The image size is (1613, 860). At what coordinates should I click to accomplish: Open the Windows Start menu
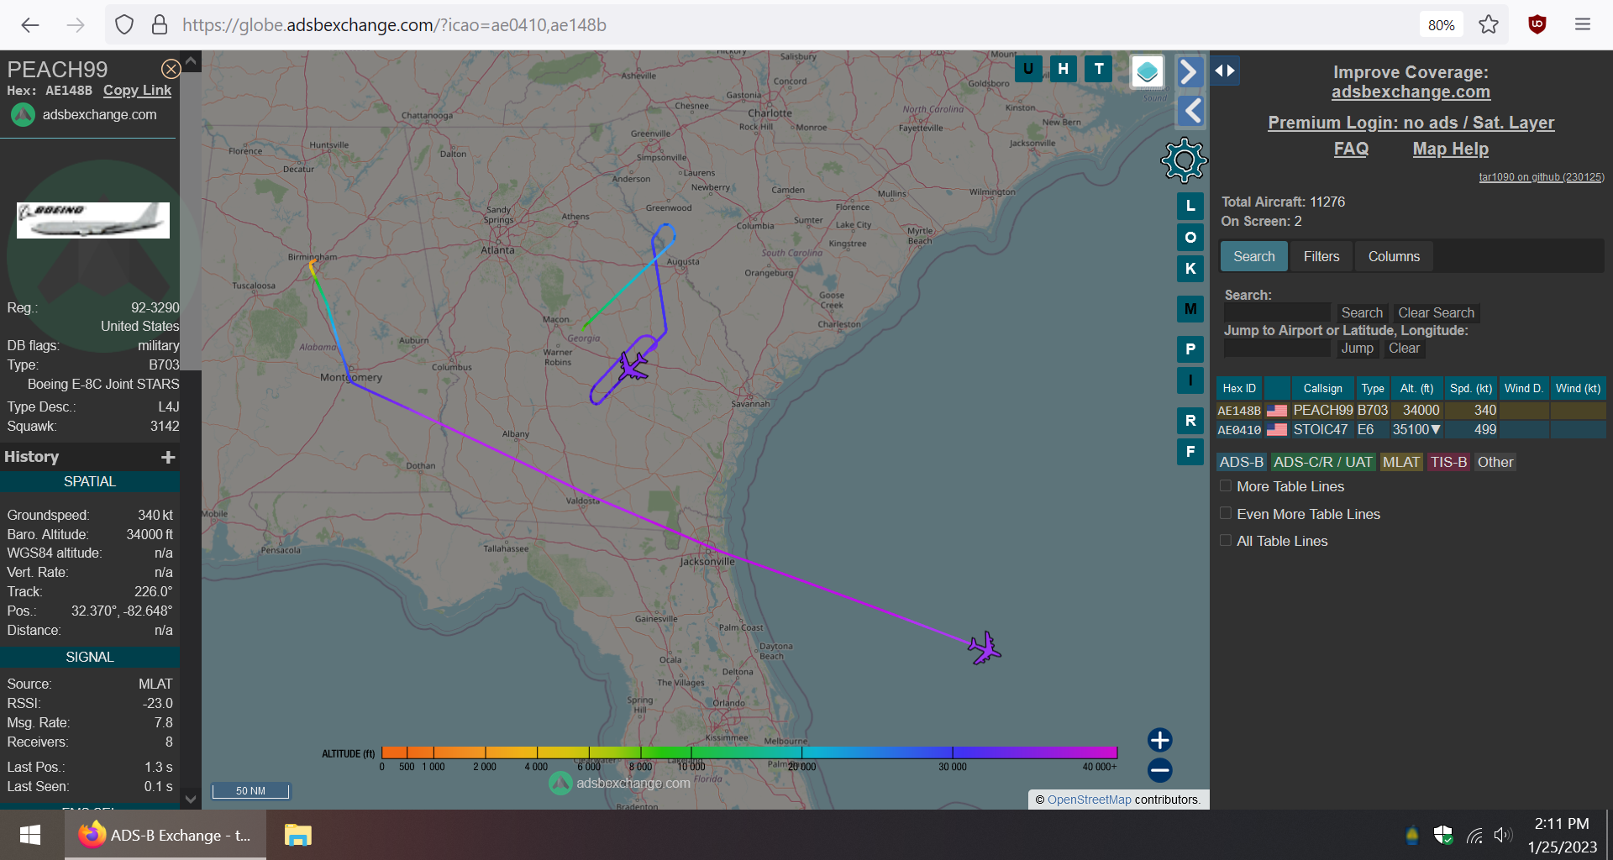pyautogui.click(x=30, y=835)
